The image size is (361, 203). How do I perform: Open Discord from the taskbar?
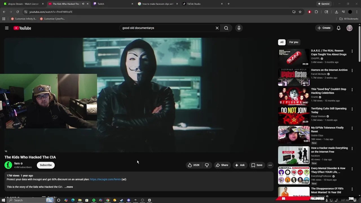click(x=129, y=200)
